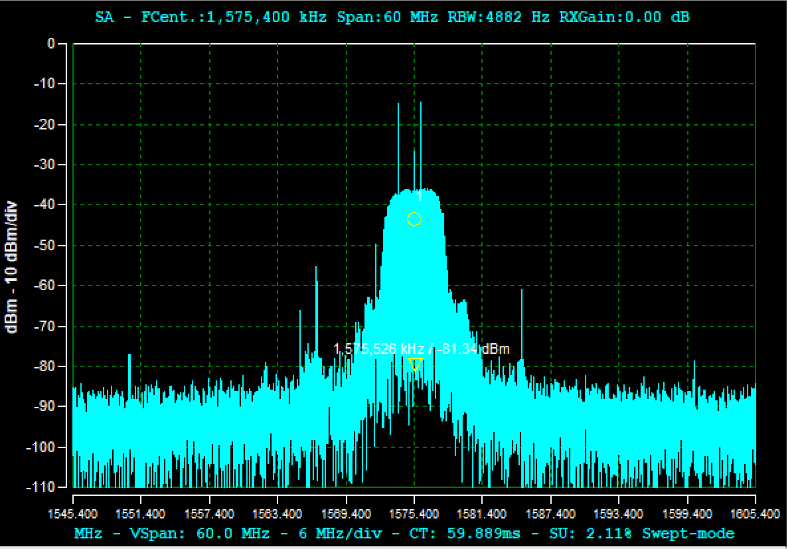
Task: Click the 1569.400 frequency axis label
Action: [347, 514]
